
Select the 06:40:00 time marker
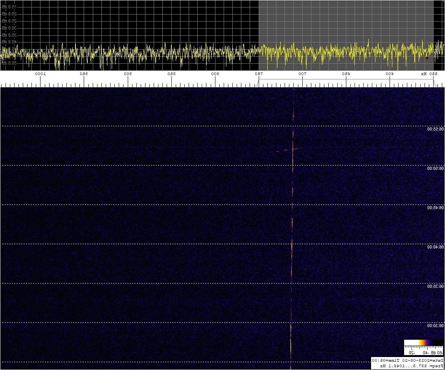(436, 247)
